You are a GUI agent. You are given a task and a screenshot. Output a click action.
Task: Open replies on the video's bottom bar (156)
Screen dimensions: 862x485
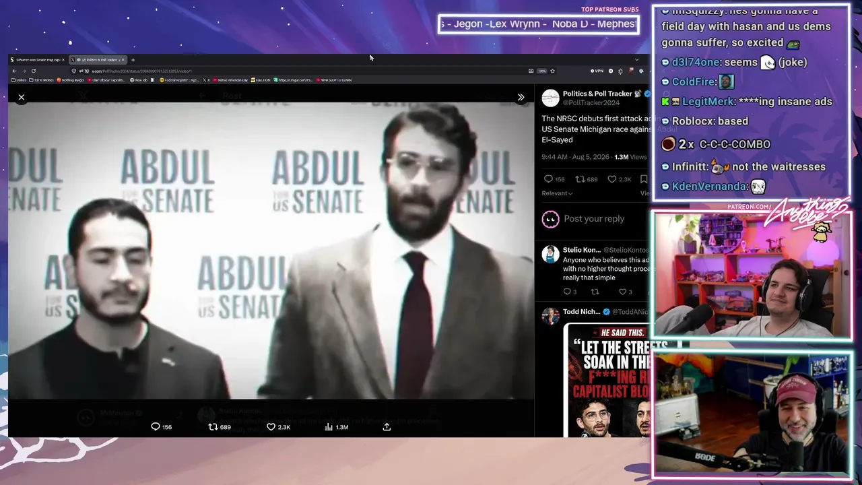[162, 427]
